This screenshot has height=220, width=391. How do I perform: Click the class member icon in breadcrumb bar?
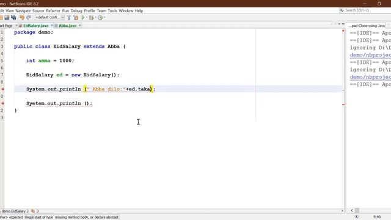coord(32,211)
